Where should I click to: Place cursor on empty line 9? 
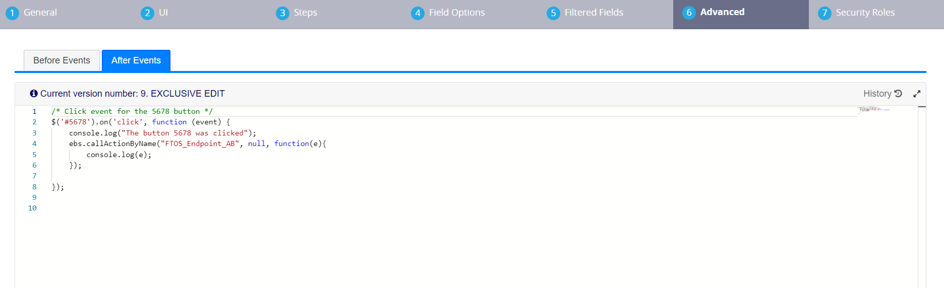click(202, 197)
